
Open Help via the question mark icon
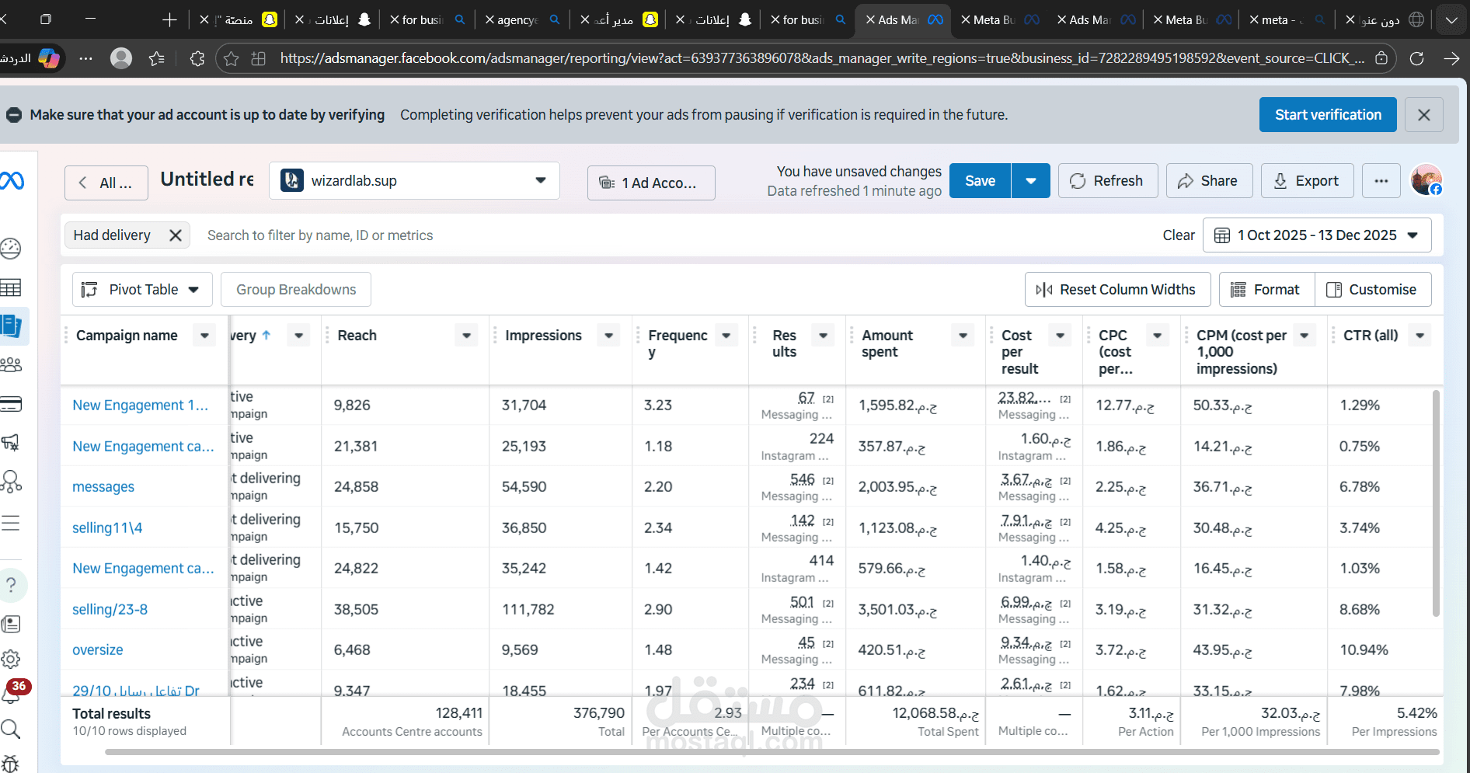coord(11,585)
